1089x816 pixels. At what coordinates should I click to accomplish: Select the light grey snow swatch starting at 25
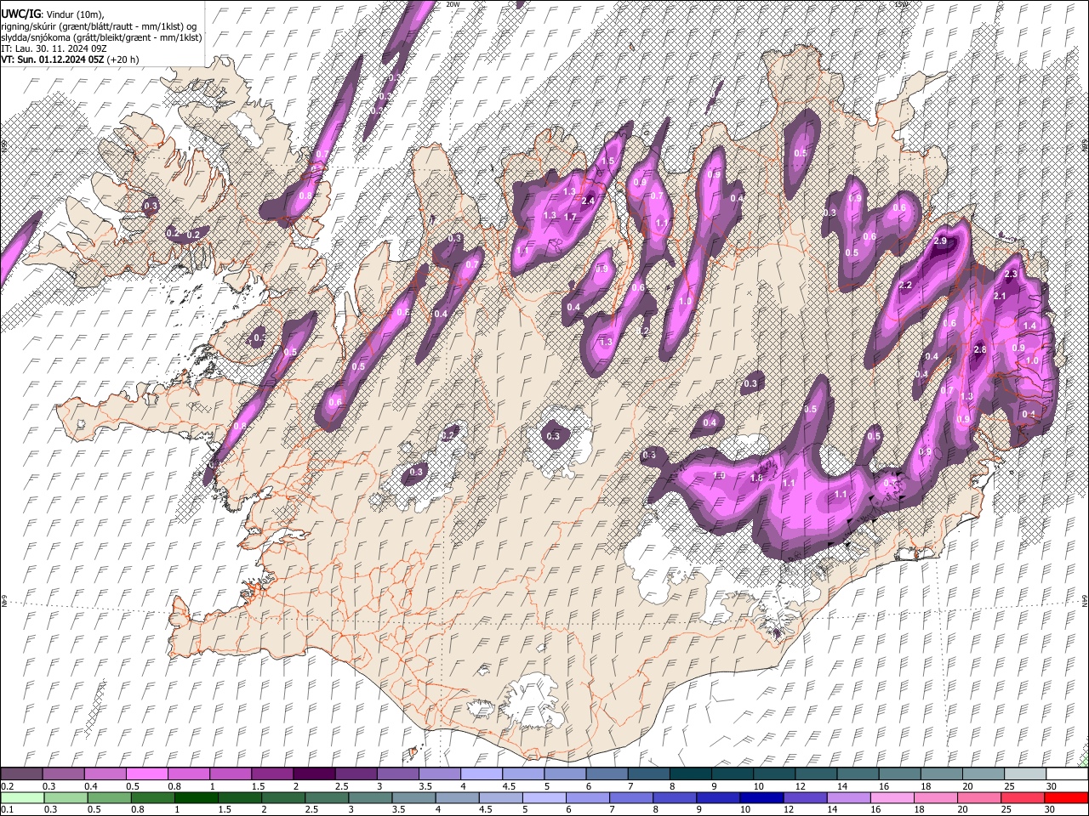[x=1024, y=774]
